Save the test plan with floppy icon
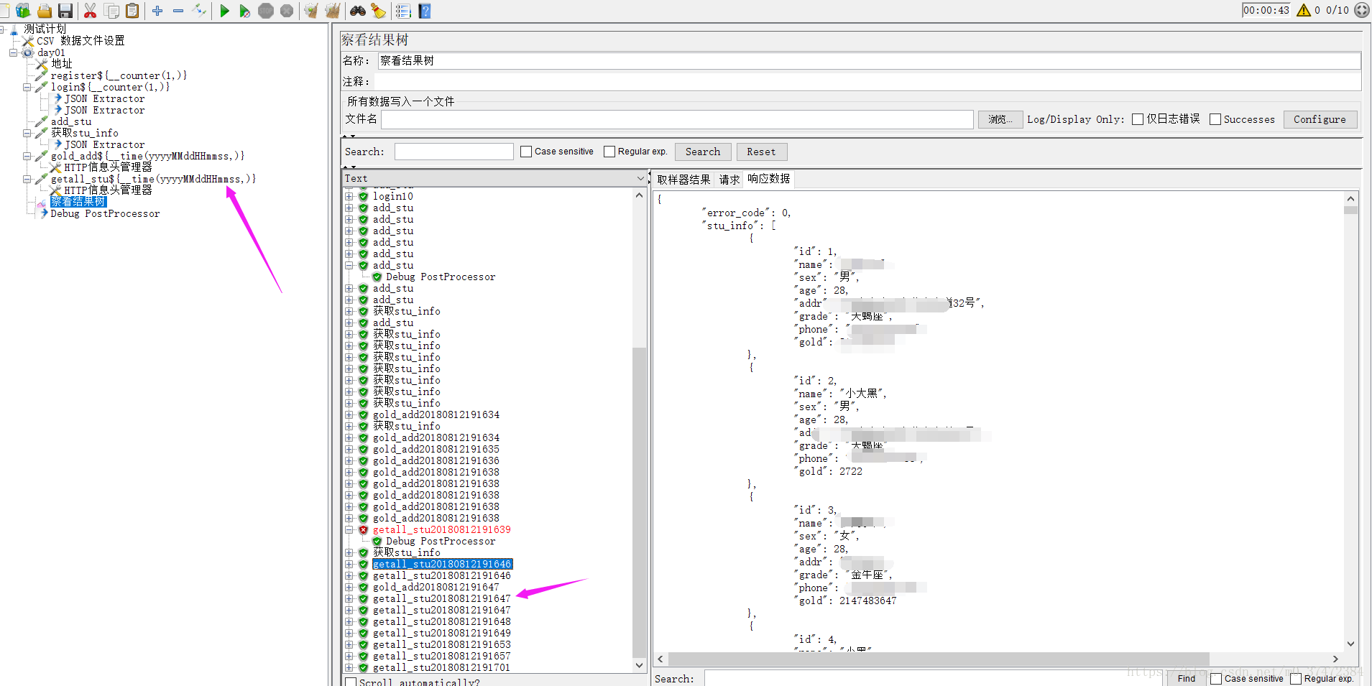The width and height of the screenshot is (1372, 686). click(x=65, y=11)
